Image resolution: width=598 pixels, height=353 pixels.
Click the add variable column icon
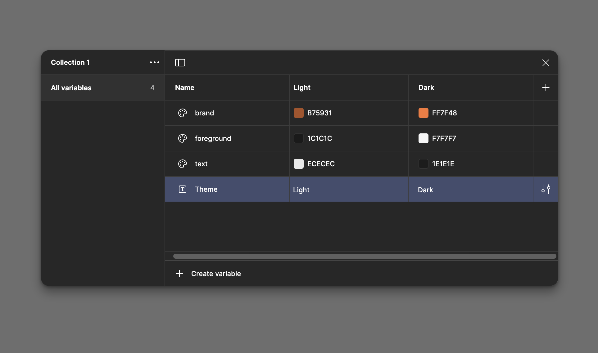(x=546, y=87)
